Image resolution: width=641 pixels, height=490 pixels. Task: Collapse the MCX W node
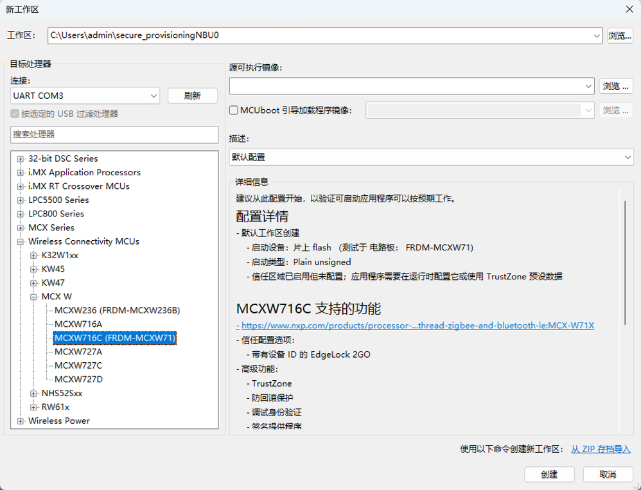point(33,297)
